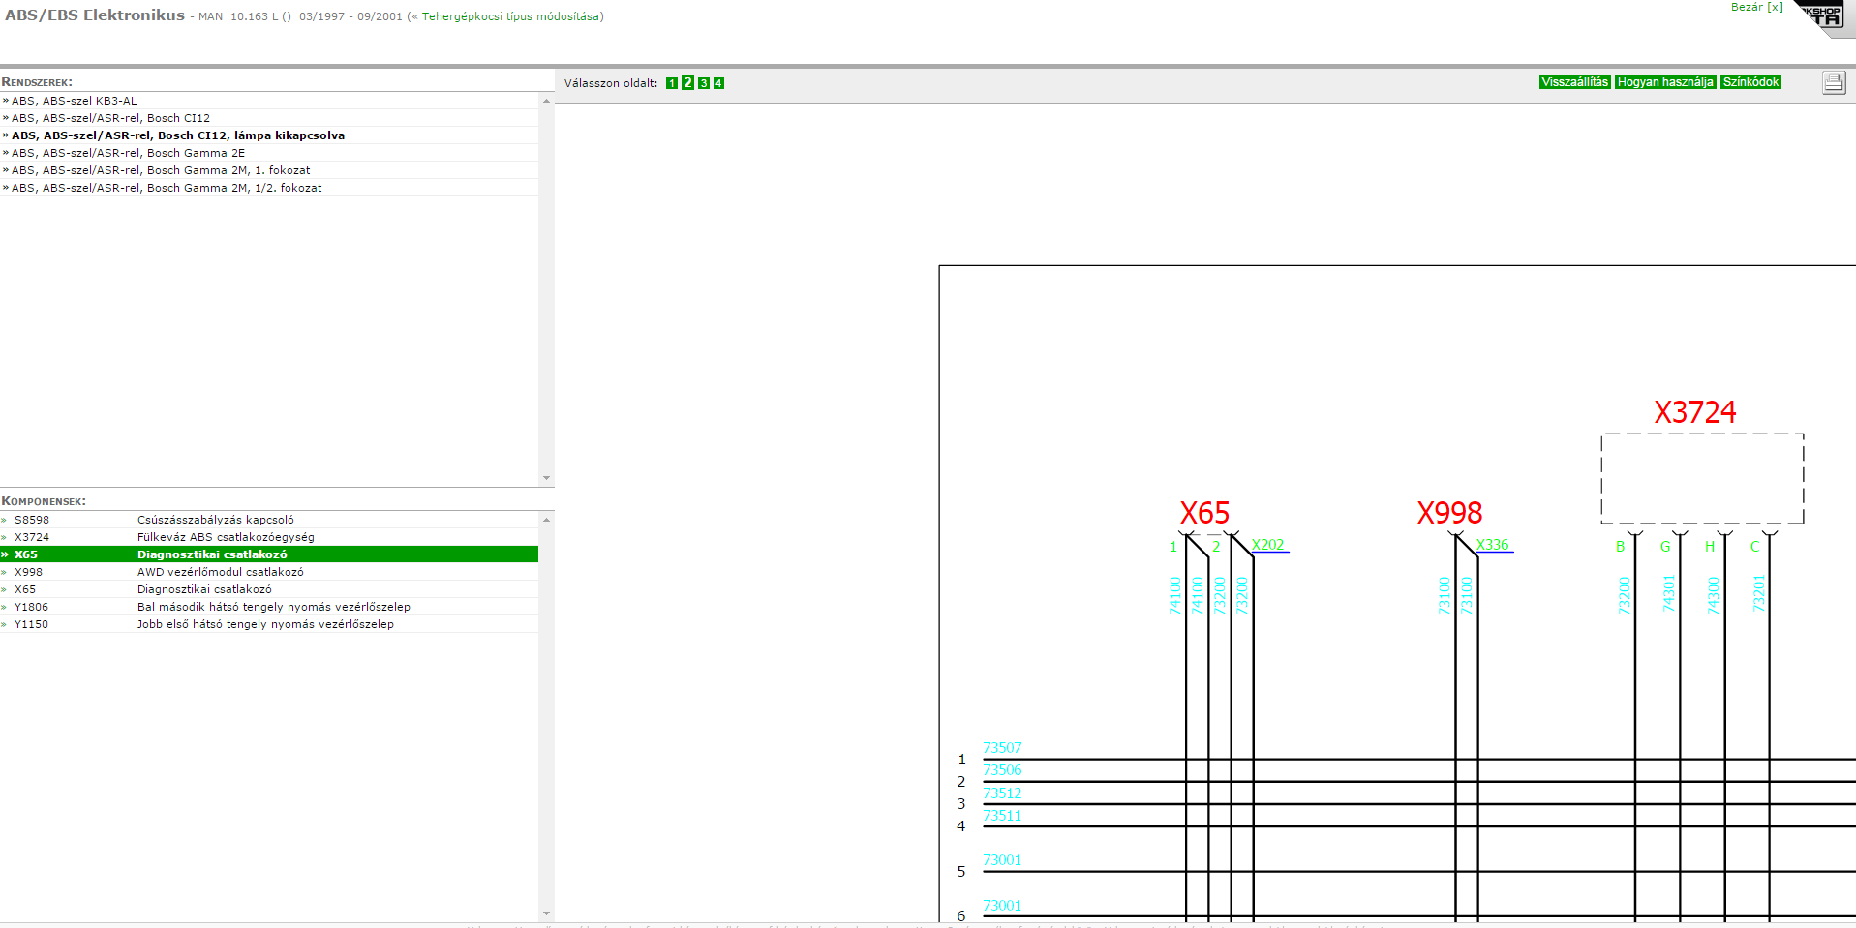Open the X336 connector reference link
The height and width of the screenshot is (928, 1856).
tap(1492, 545)
